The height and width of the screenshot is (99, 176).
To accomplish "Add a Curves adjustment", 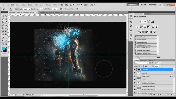I will [148, 21].
